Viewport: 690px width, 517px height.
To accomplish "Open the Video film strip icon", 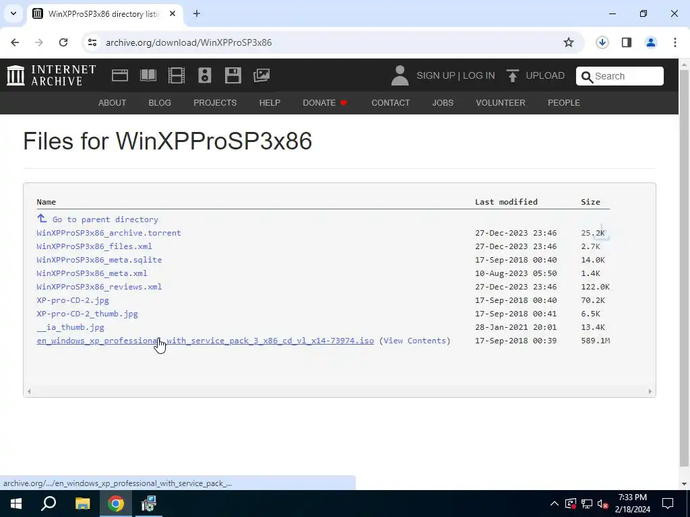I will (x=177, y=75).
